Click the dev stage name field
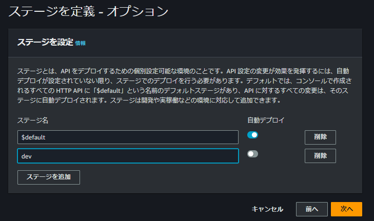Viewport: 374px width, 221px height. 128,156
